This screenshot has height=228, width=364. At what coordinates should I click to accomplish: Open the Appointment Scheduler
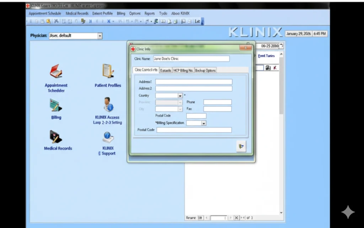[x=56, y=73]
